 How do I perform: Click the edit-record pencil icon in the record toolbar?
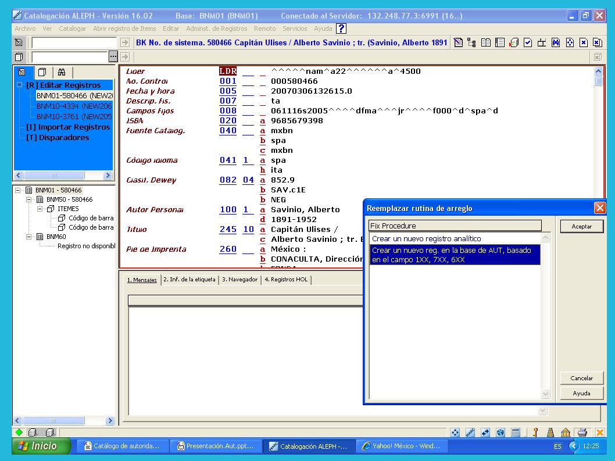(458, 42)
